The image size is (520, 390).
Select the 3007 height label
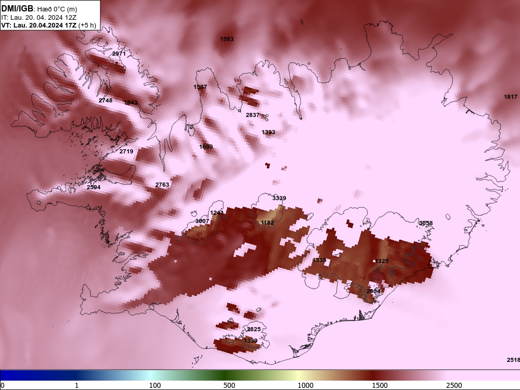tap(202, 221)
